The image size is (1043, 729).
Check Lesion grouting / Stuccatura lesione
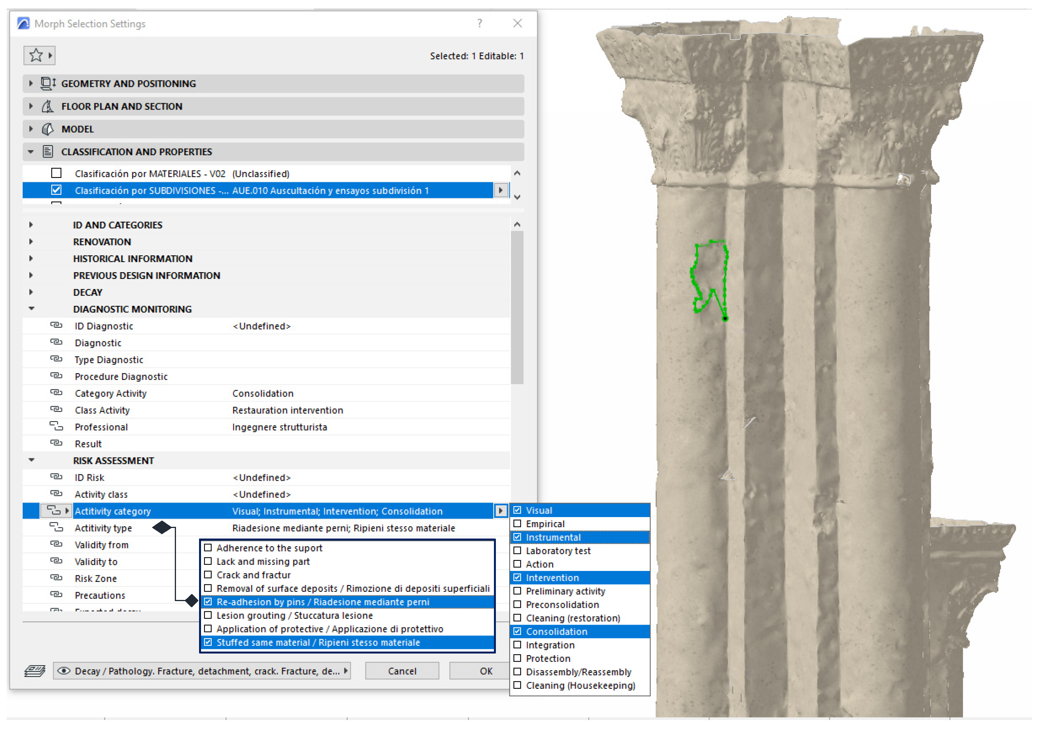point(208,615)
